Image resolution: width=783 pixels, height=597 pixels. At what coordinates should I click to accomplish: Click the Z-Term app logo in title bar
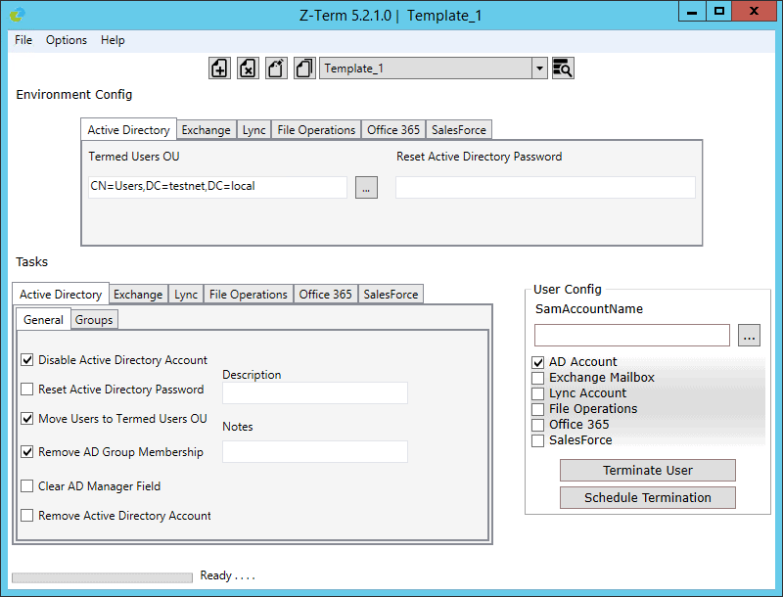coord(18,15)
